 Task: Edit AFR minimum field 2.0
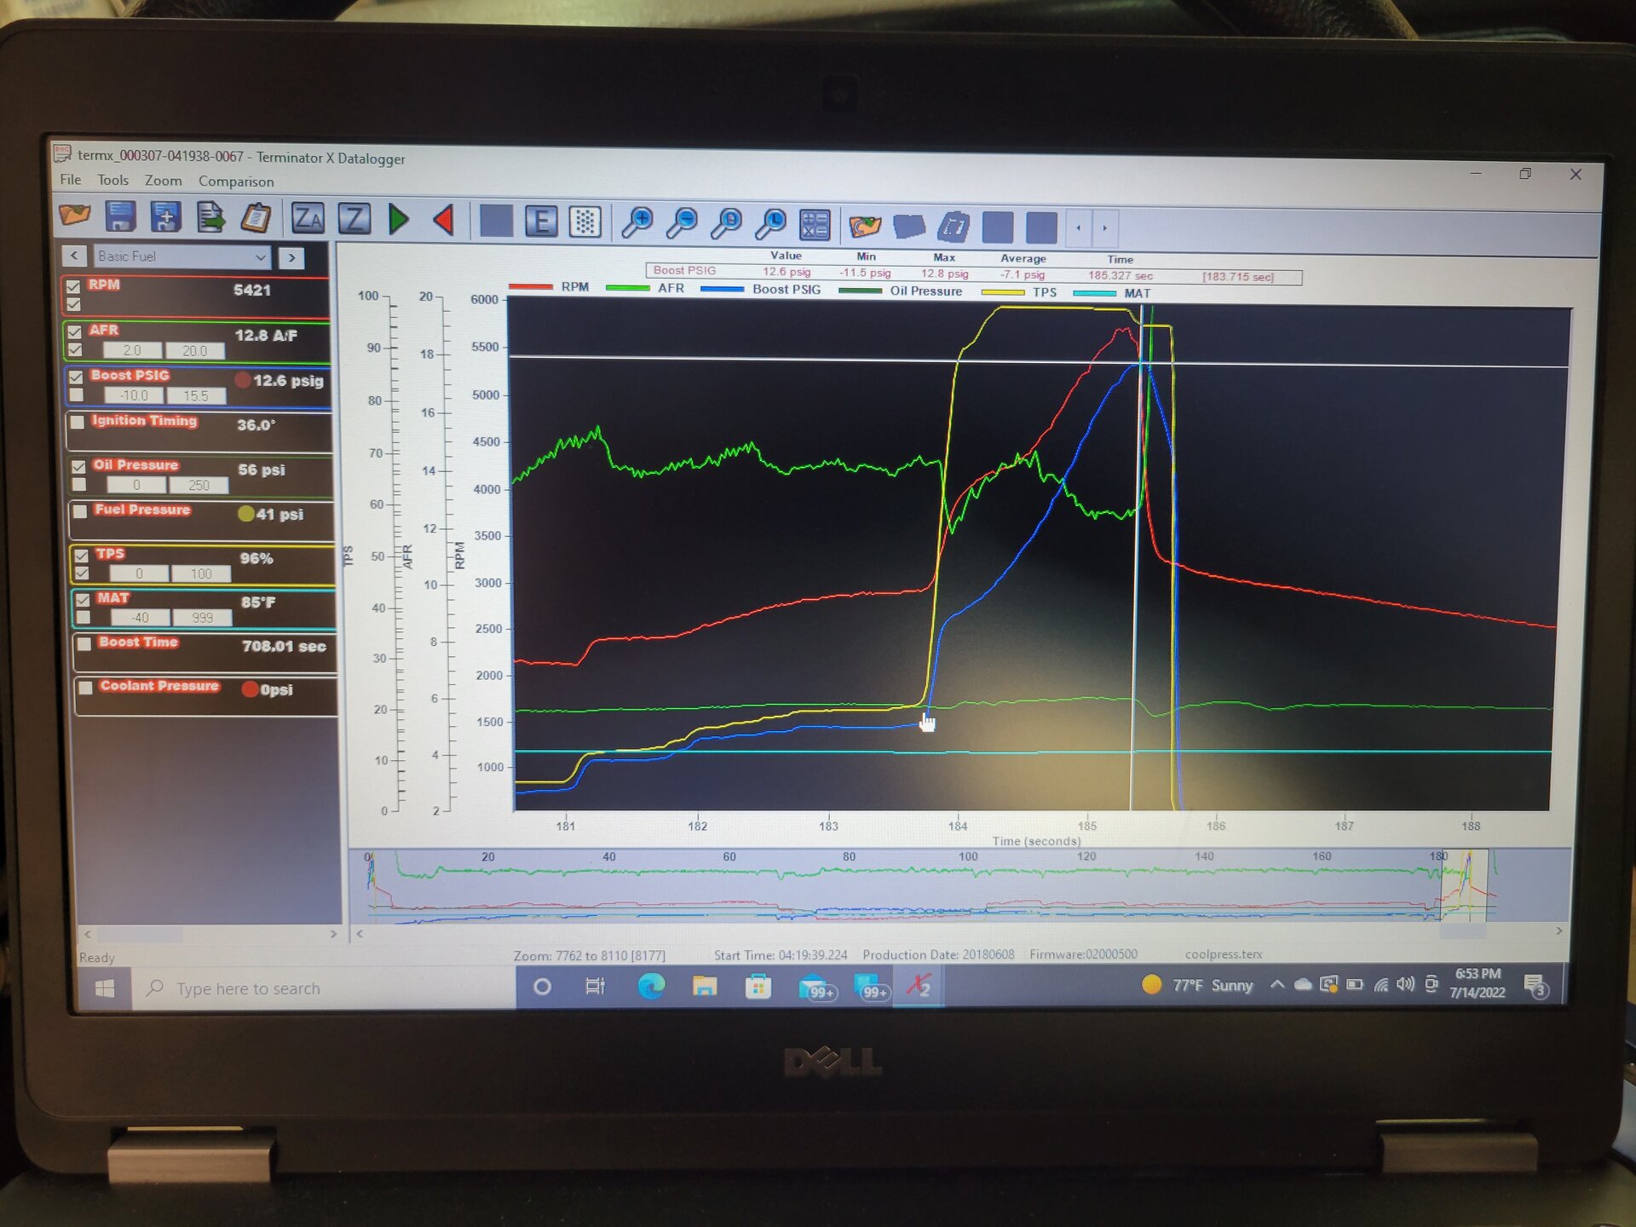click(x=132, y=350)
